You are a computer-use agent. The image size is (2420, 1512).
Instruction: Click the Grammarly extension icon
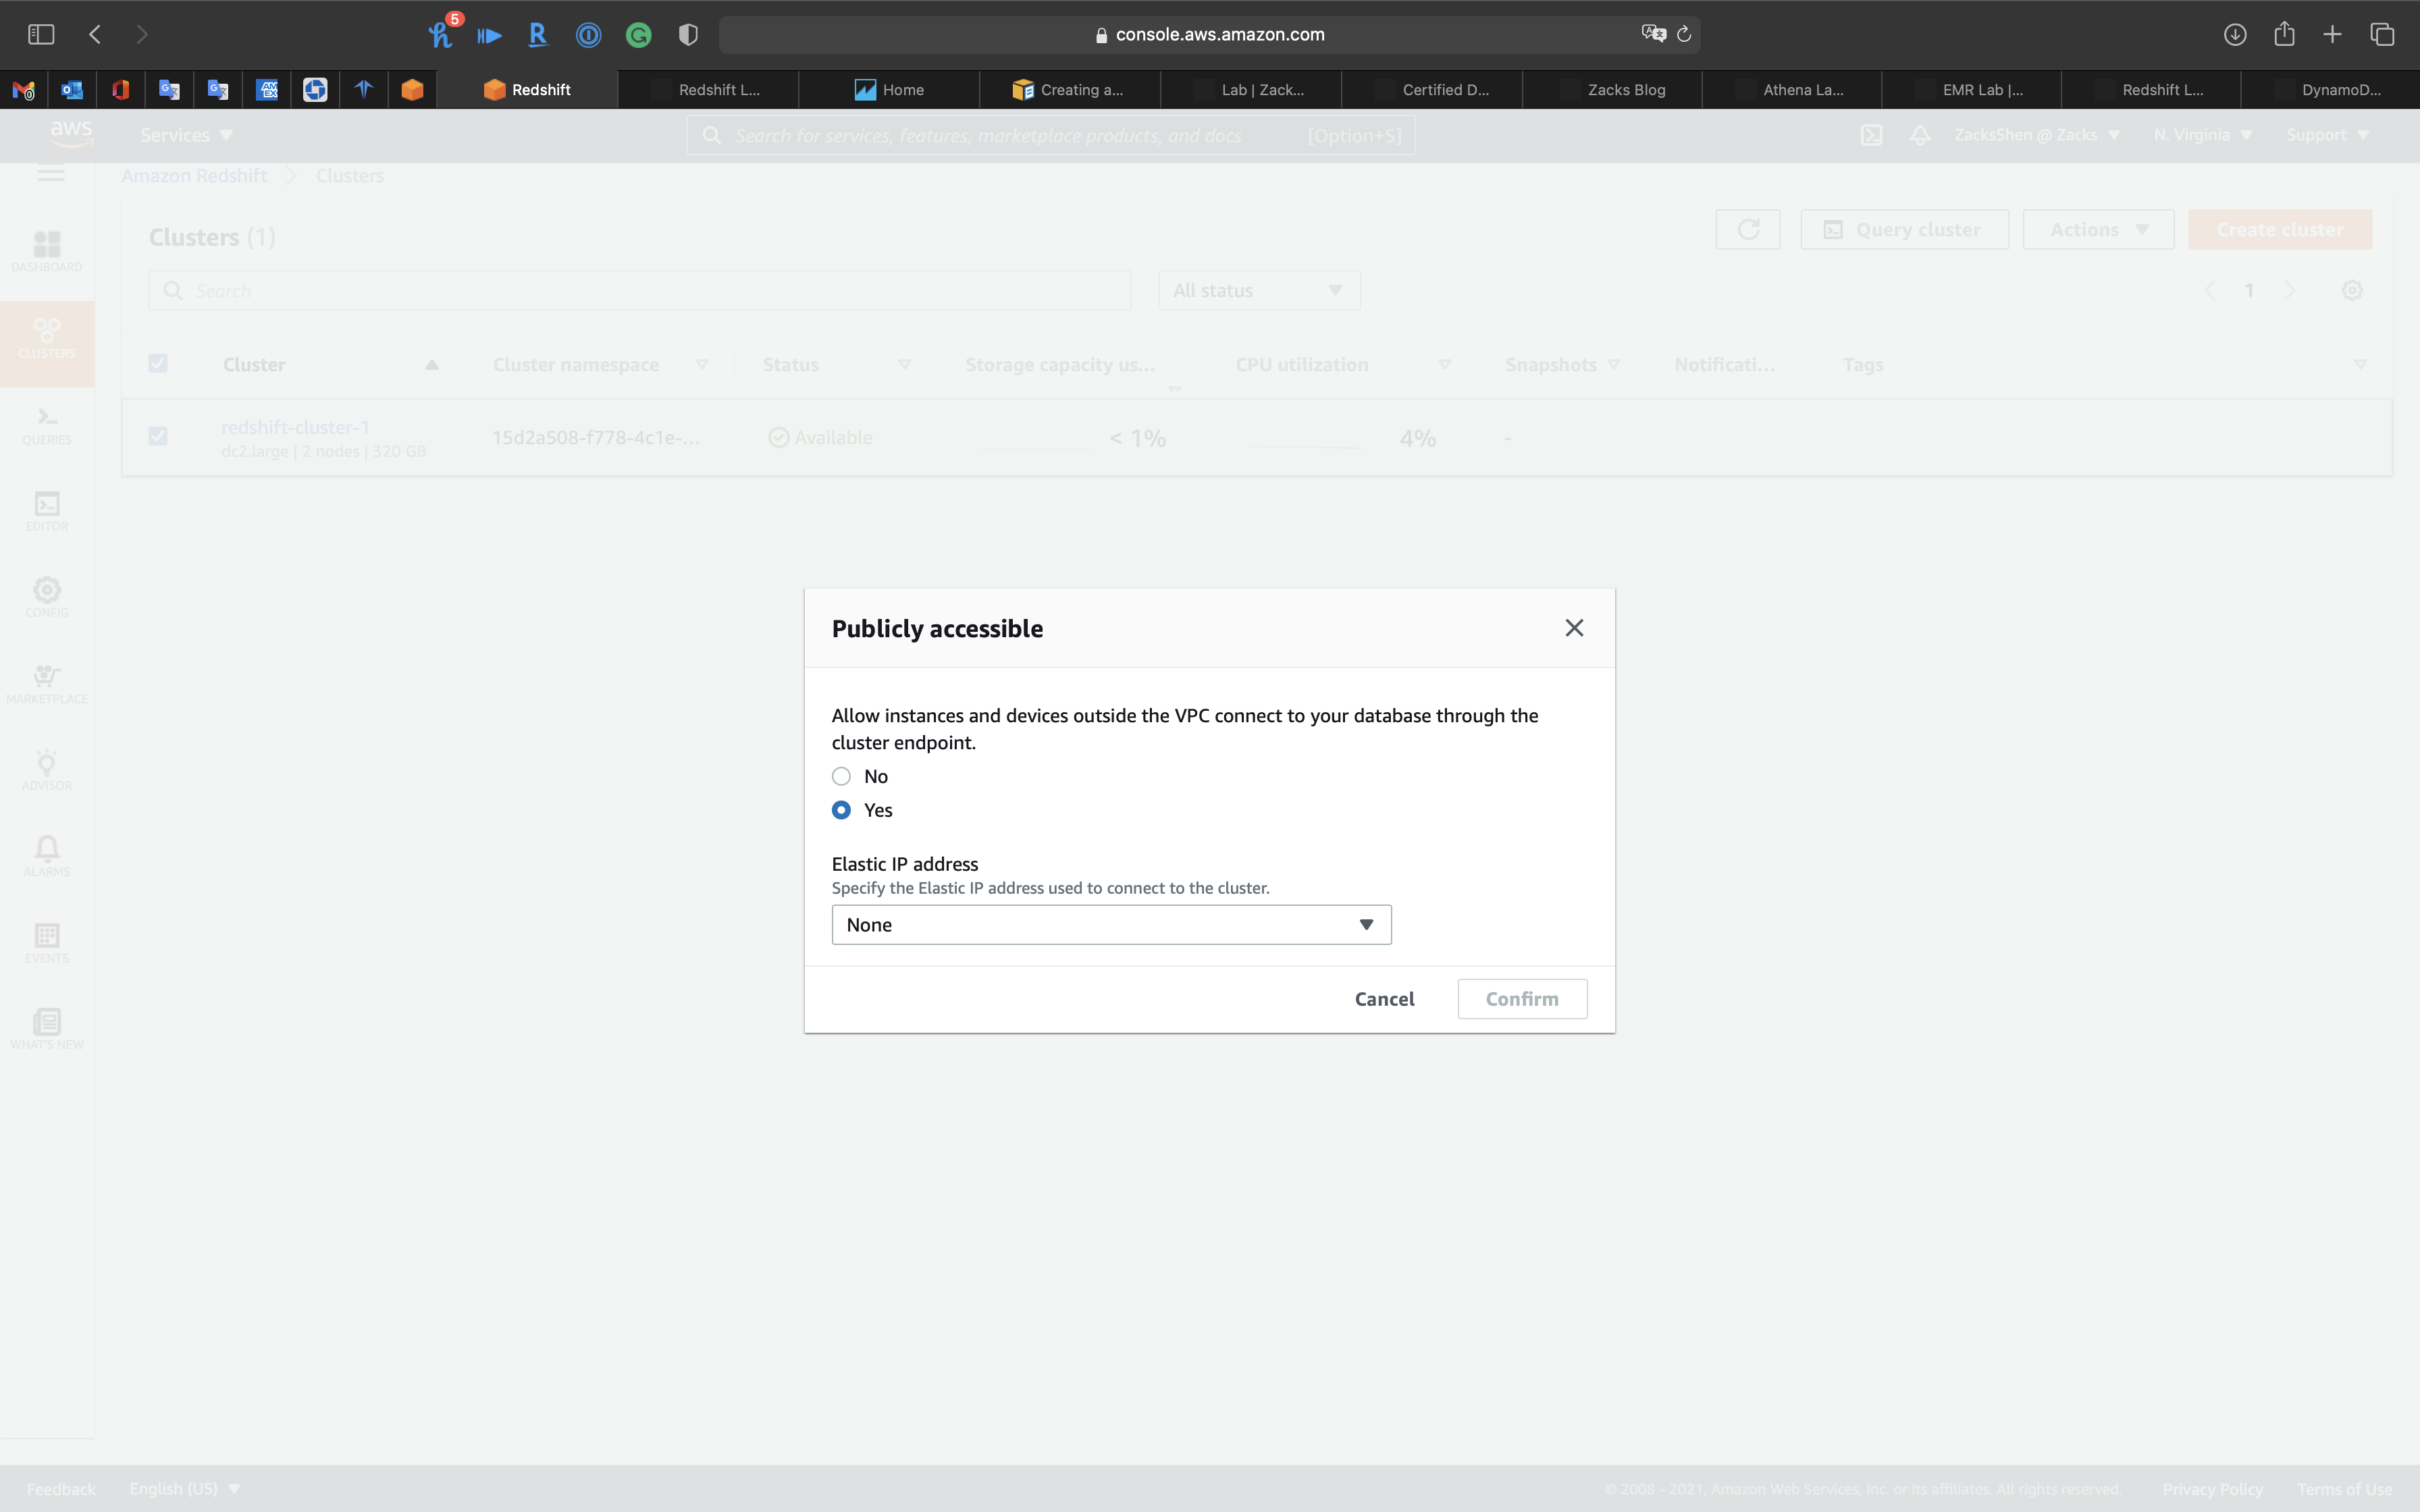(x=638, y=35)
